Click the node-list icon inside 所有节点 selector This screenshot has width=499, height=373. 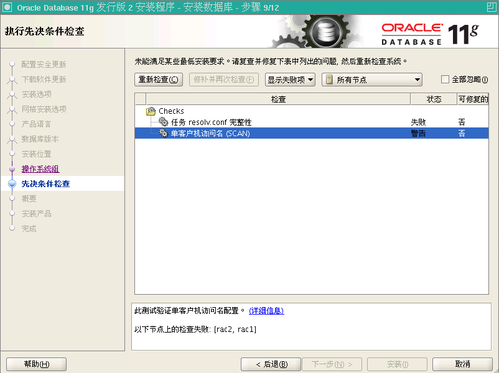click(329, 80)
